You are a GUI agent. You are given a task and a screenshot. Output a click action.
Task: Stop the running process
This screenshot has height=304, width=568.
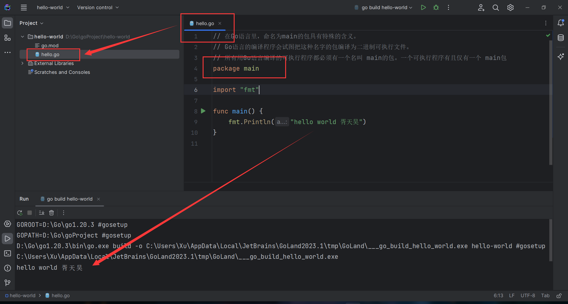[x=30, y=213]
